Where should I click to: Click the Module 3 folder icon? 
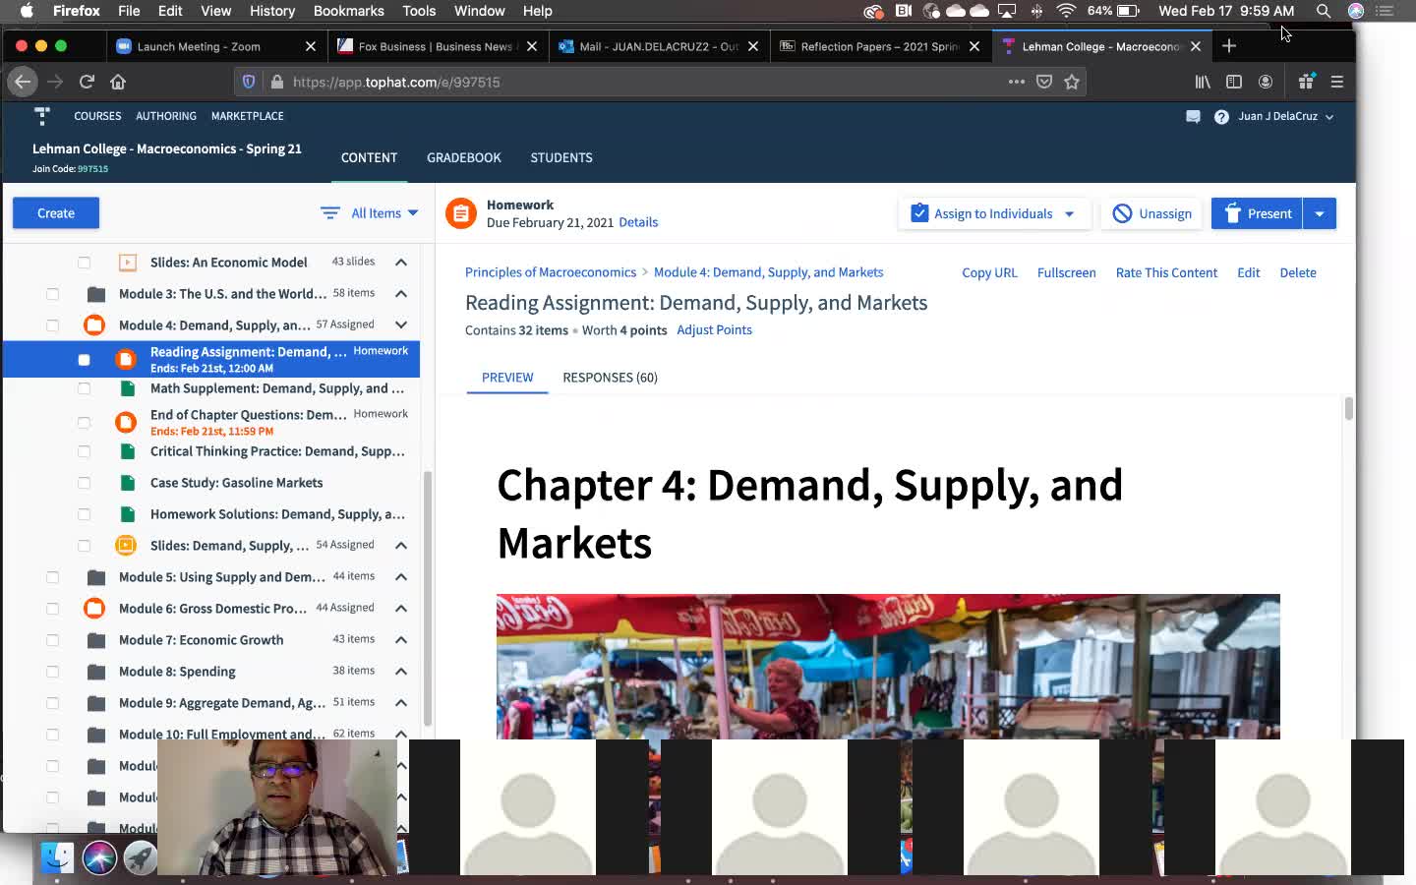coord(95,294)
